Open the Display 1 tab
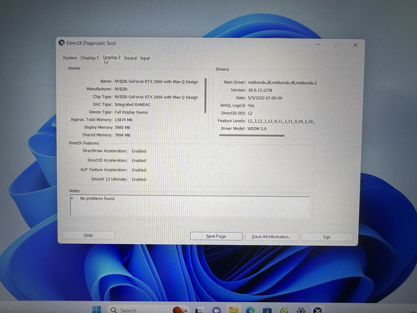The image size is (417, 313). (x=90, y=58)
